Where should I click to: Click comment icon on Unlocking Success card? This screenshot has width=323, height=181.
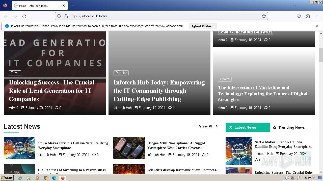[57, 108]
